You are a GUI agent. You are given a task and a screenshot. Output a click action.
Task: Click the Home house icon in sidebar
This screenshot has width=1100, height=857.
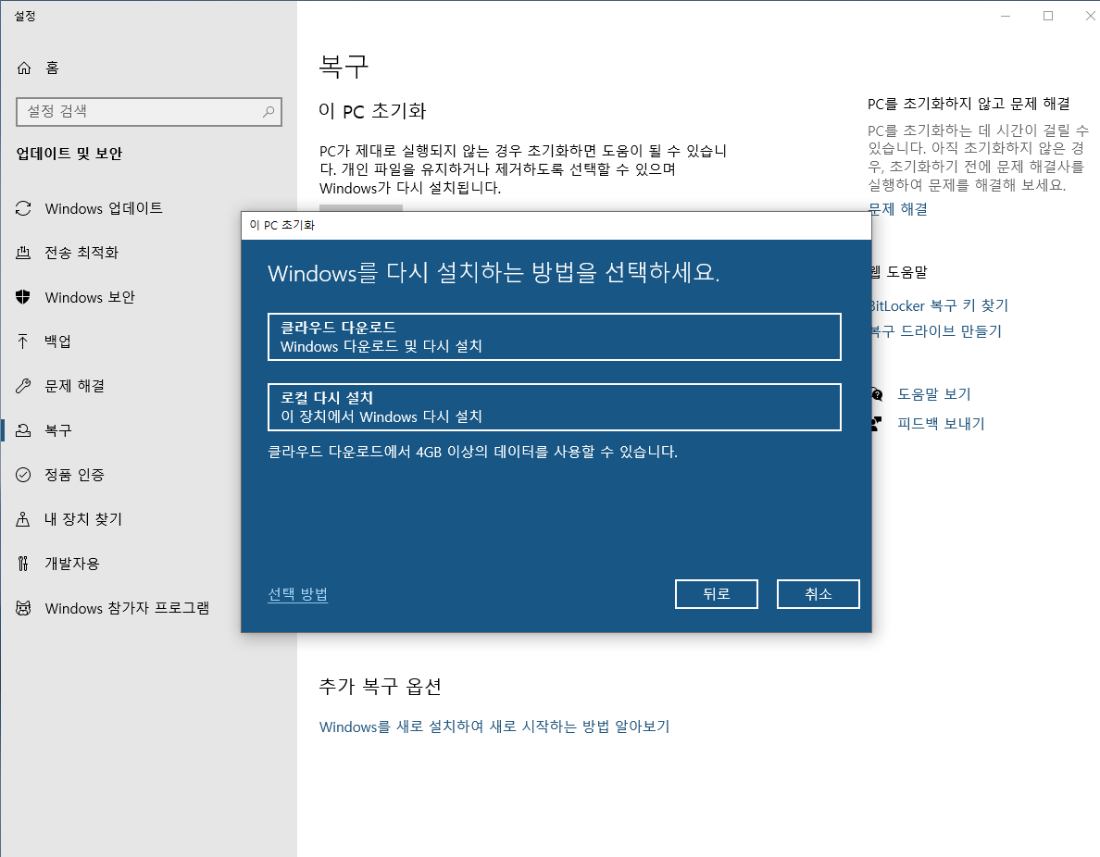(24, 68)
